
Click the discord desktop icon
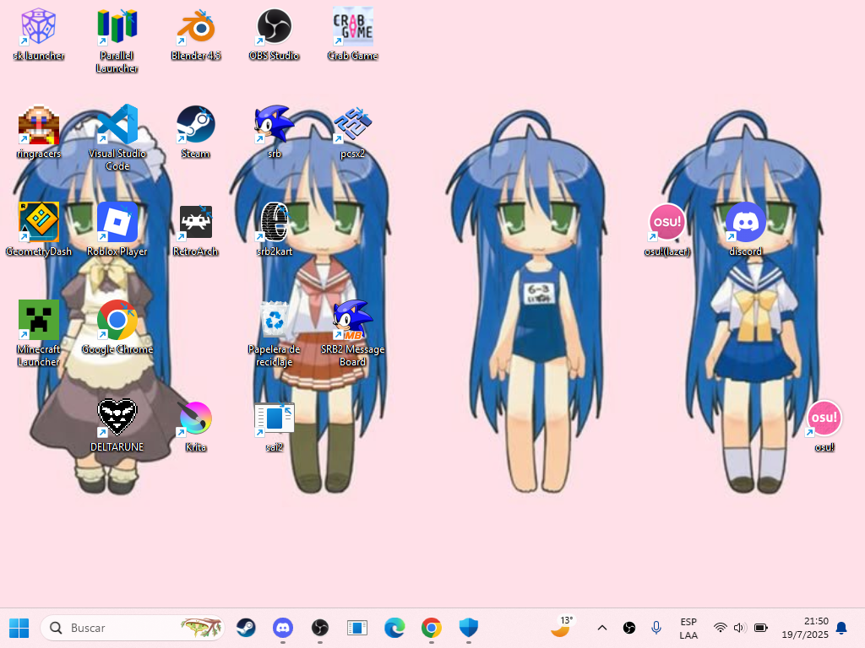[745, 229]
